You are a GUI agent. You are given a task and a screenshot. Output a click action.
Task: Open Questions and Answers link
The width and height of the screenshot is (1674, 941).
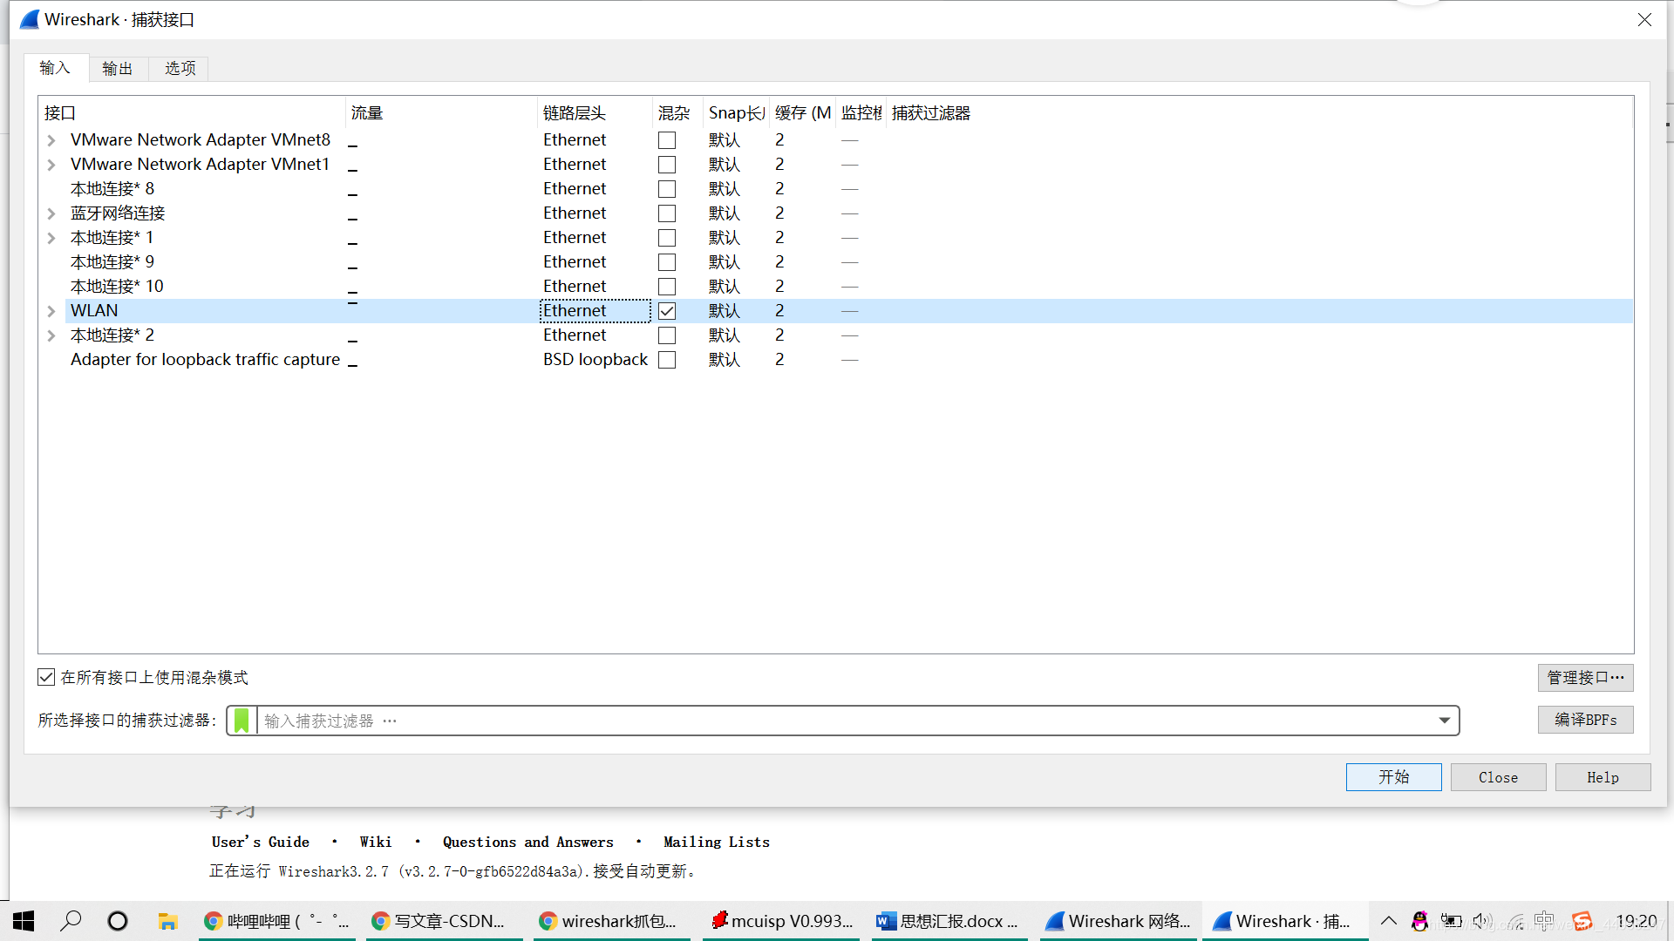[x=527, y=842]
